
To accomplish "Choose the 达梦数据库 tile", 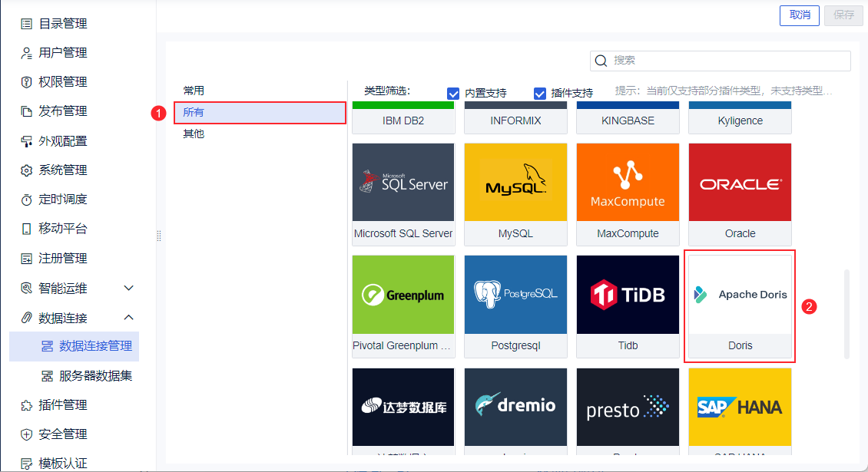I will pyautogui.click(x=403, y=411).
